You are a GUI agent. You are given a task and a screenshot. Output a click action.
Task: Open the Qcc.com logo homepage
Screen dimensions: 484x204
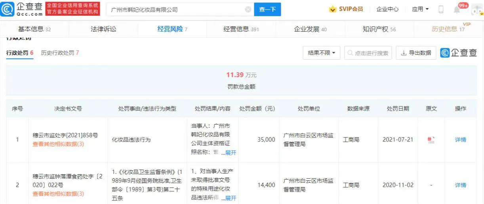[x=22, y=9]
